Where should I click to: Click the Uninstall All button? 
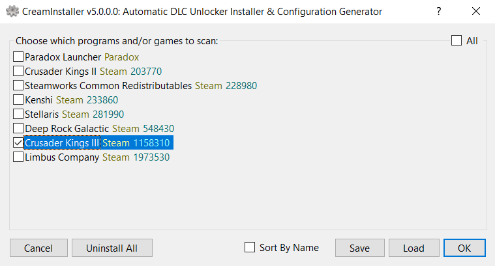pyautogui.click(x=112, y=248)
